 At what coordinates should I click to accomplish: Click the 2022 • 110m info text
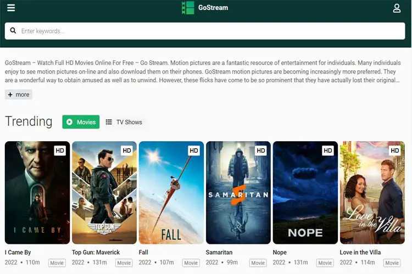23,262
